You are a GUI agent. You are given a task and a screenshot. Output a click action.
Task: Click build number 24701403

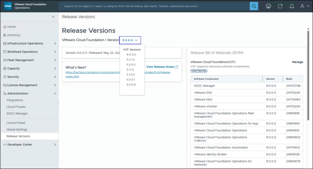tap(293, 148)
